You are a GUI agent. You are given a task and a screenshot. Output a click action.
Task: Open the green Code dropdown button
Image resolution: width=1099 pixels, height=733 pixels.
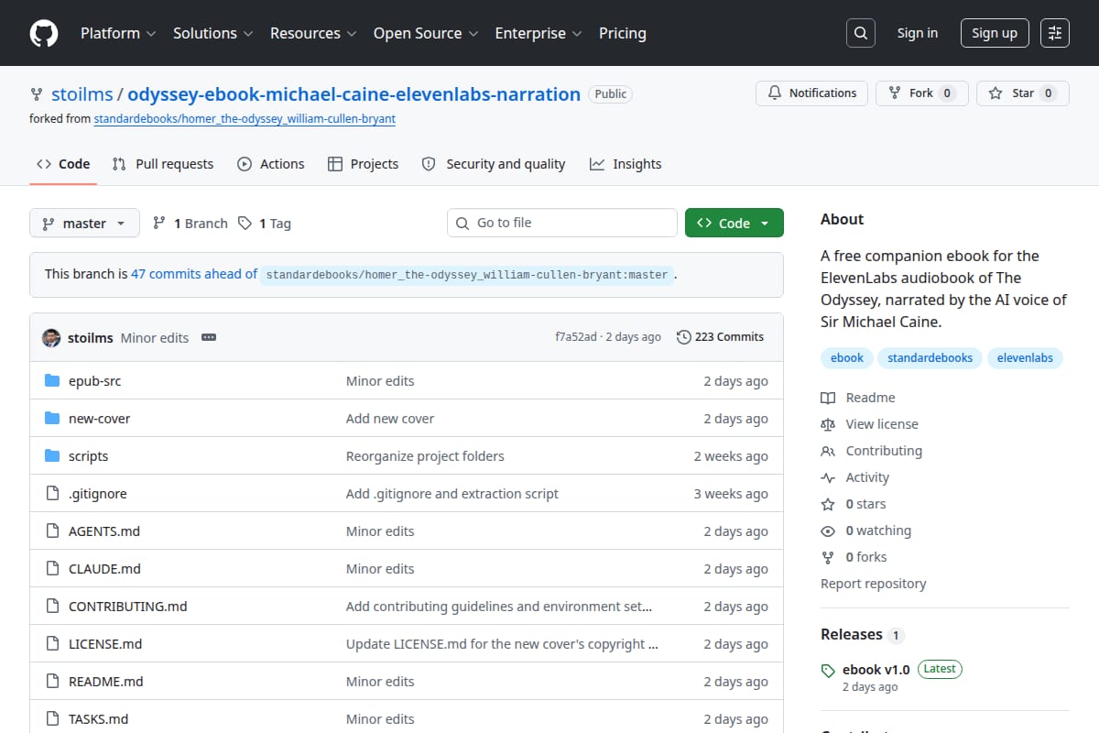pos(734,223)
